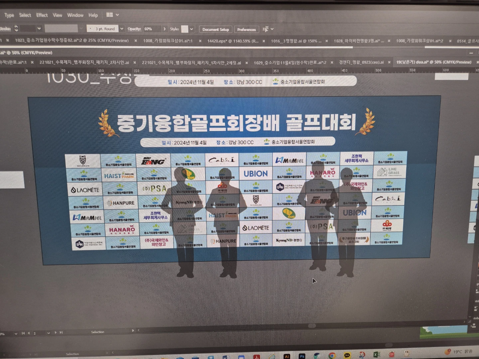Click the Preferences button

click(246, 30)
